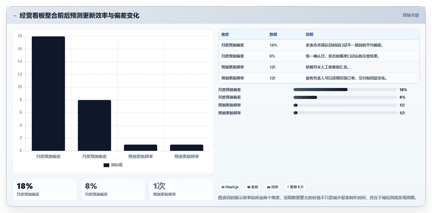Viewport: 432px width, 213px height.
Task: Click the y-axis tick label 0
Action: point(21,151)
